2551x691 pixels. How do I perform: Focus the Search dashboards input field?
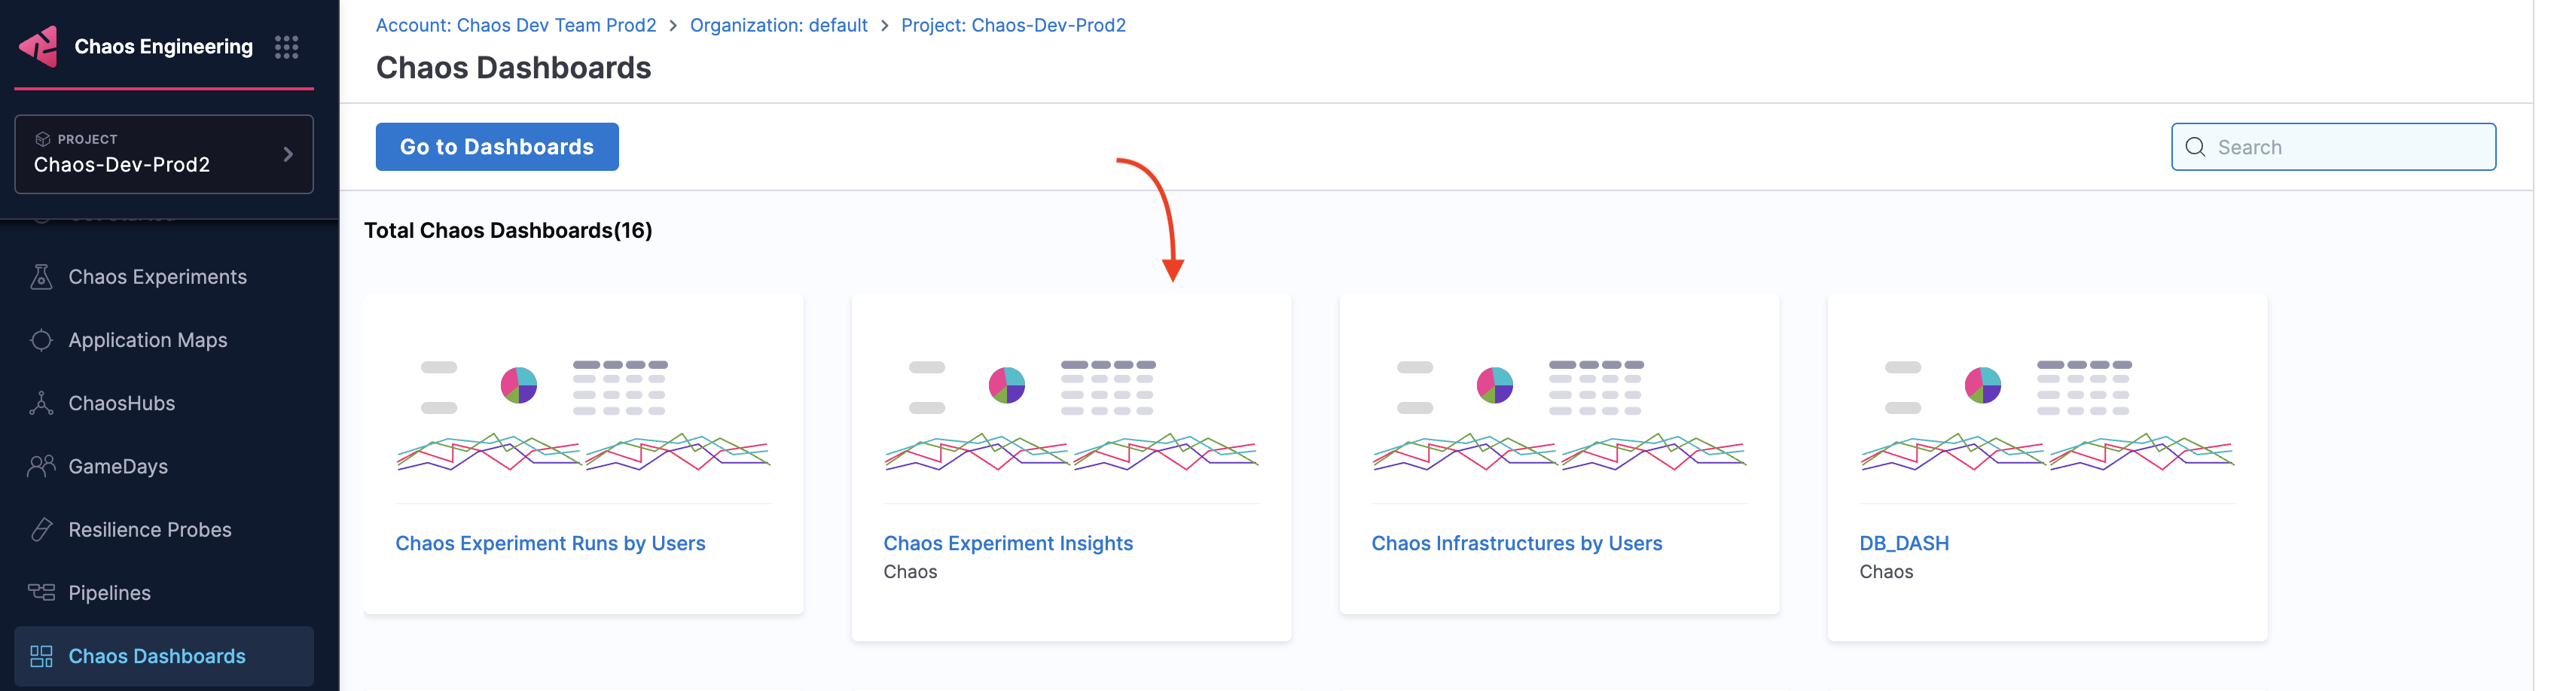pos(2347,148)
